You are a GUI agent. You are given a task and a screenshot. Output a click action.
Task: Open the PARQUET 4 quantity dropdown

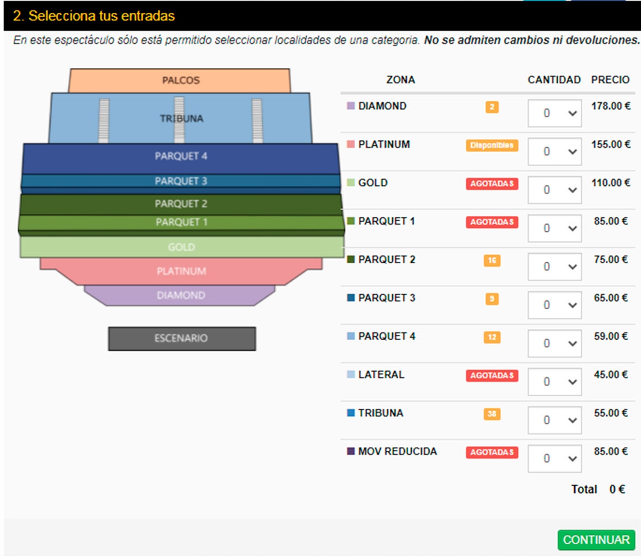[554, 343]
